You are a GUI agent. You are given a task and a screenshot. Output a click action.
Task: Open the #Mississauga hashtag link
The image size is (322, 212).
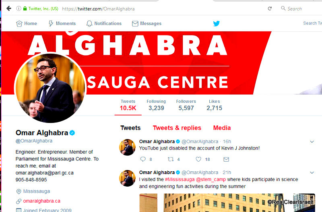click(x=180, y=179)
